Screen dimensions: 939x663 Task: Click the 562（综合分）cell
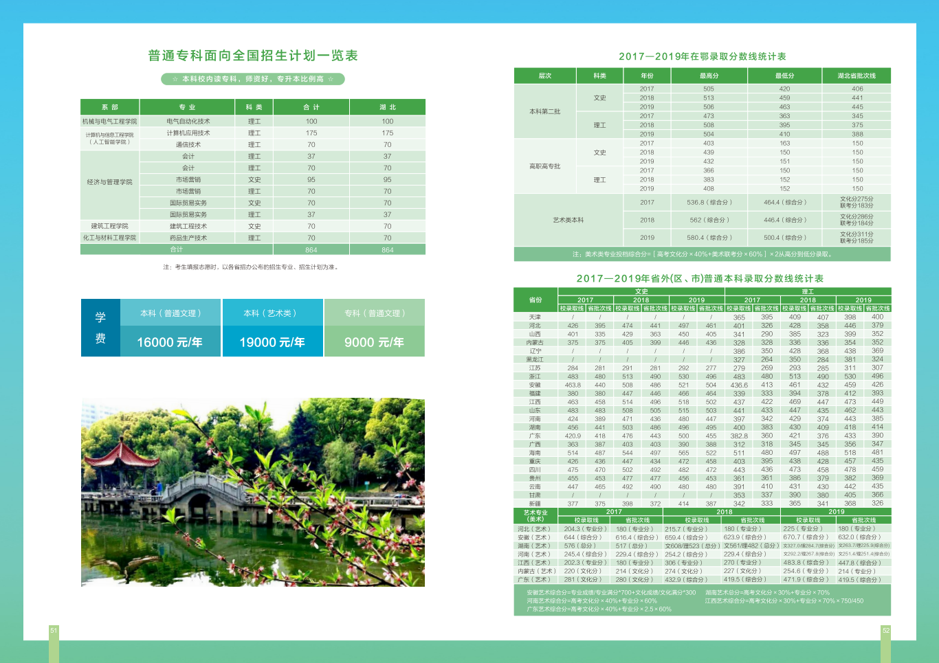[x=709, y=220]
